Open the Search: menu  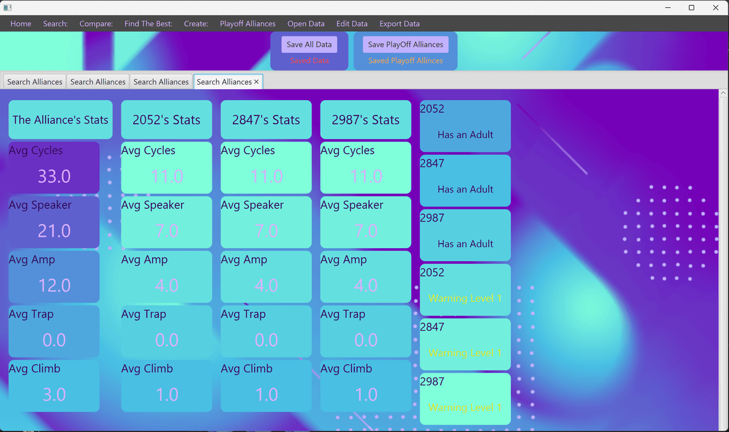pyautogui.click(x=55, y=24)
